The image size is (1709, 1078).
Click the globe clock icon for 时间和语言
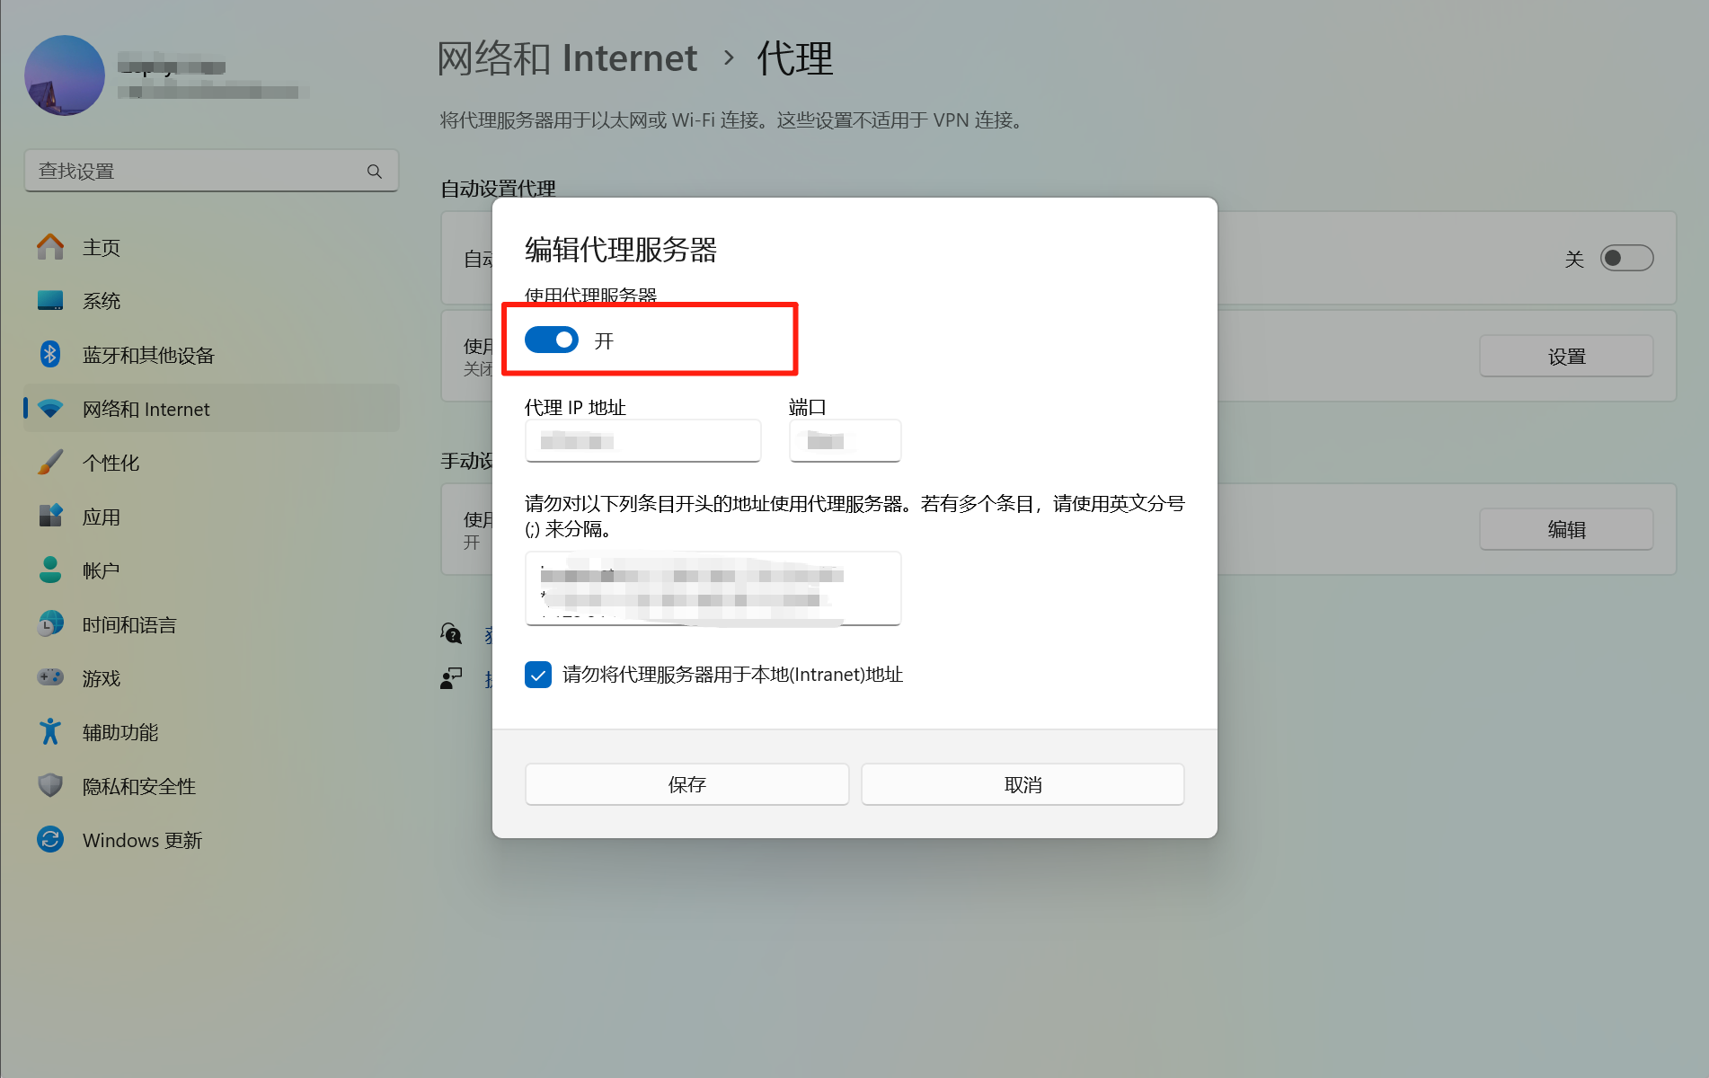point(50,623)
